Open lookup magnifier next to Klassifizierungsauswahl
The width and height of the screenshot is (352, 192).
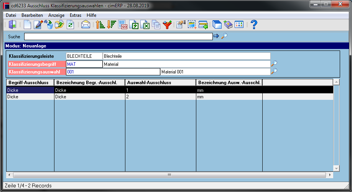[274, 72]
